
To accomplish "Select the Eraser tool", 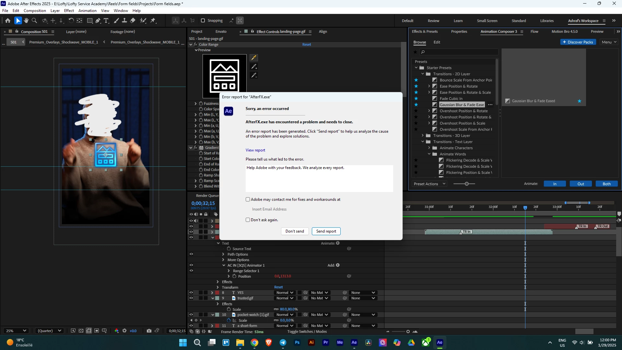I will [x=133, y=20].
